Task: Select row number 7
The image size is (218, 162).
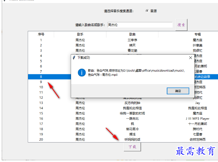Action: pos(41,72)
